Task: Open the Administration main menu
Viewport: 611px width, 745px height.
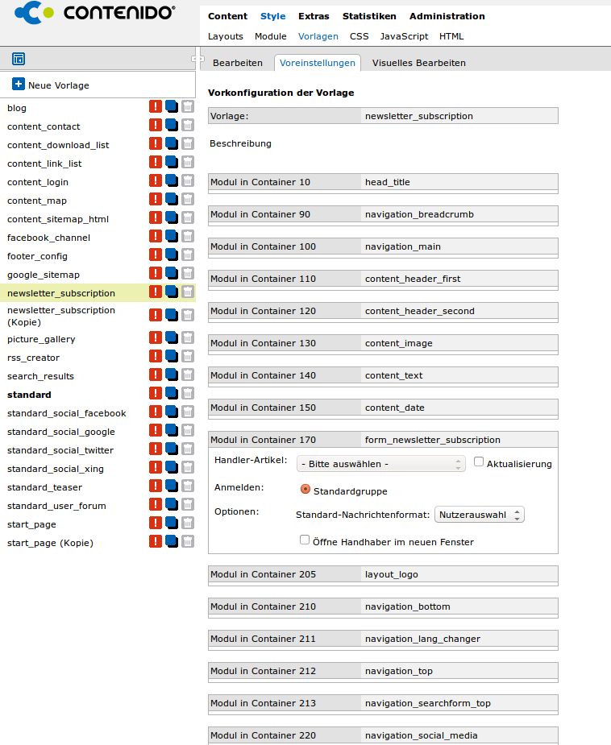Action: pyautogui.click(x=447, y=16)
